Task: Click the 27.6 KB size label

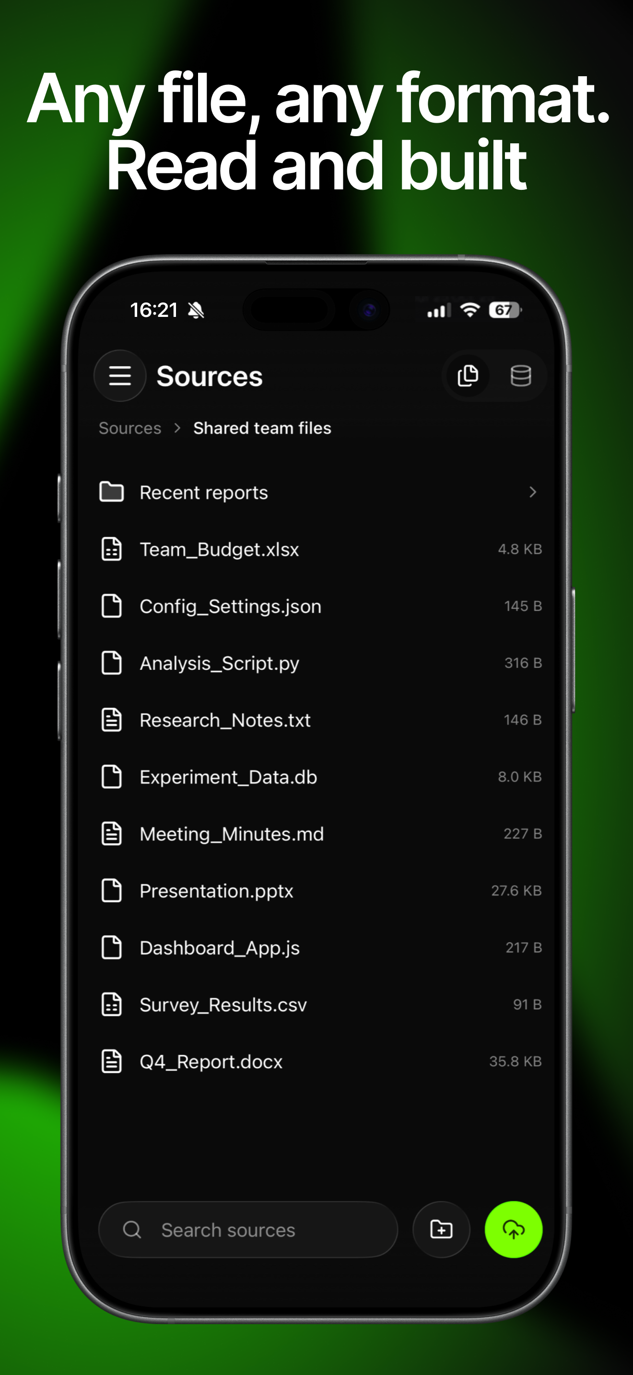Action: [x=516, y=890]
